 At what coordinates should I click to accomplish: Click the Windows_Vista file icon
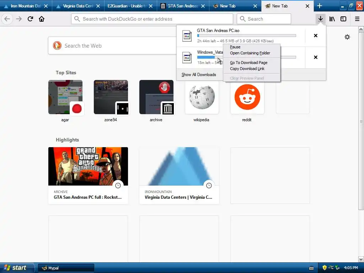click(187, 58)
